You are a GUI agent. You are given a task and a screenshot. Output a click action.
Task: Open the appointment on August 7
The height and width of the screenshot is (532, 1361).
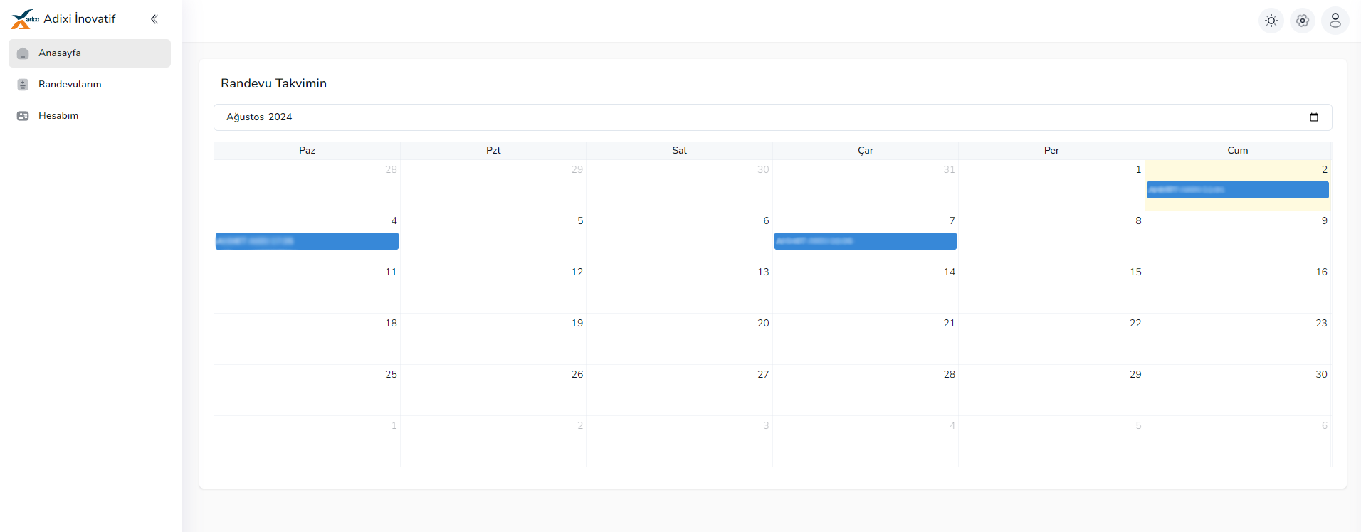tap(866, 241)
